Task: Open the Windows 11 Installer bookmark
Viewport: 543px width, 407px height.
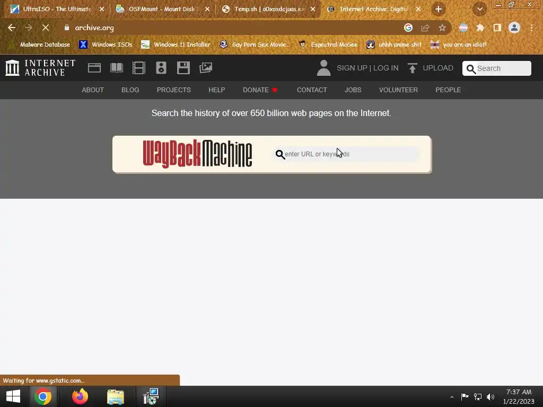Action: [176, 45]
